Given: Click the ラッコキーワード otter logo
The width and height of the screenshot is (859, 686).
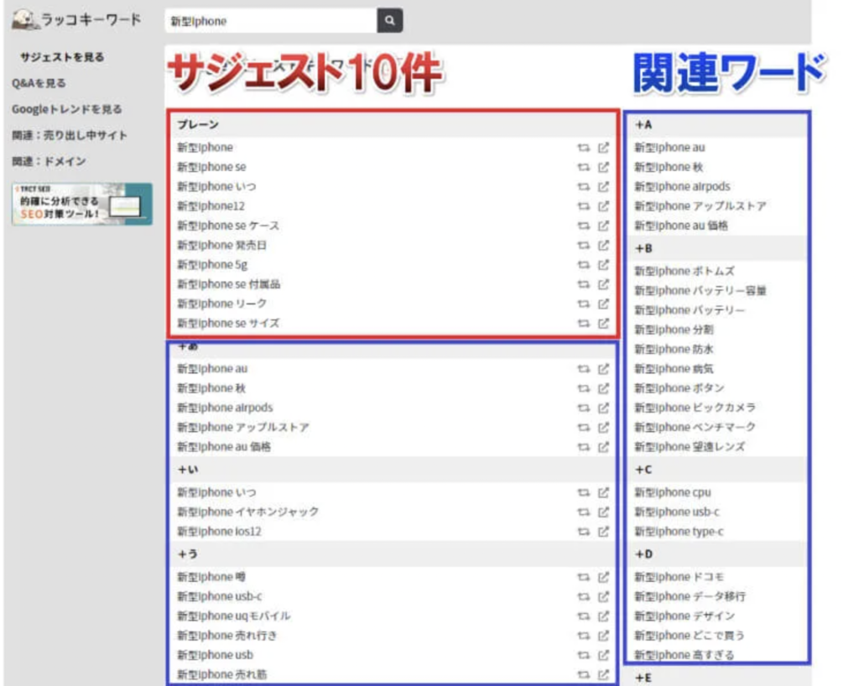Looking at the screenshot, I should [76, 20].
